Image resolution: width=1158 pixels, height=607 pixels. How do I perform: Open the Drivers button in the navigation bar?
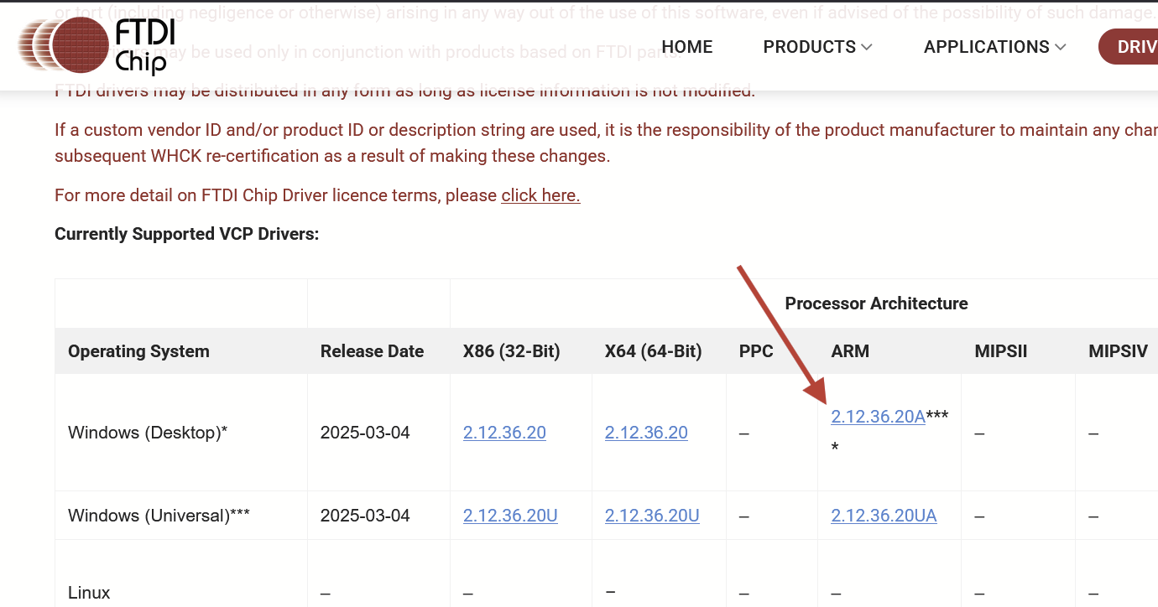[x=1128, y=47]
